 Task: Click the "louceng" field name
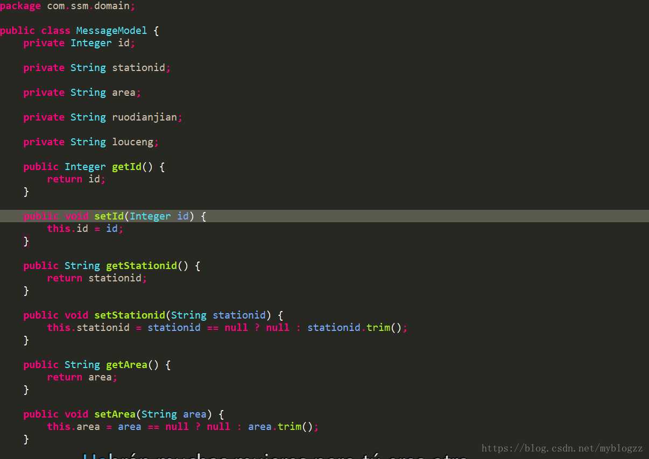coord(133,142)
